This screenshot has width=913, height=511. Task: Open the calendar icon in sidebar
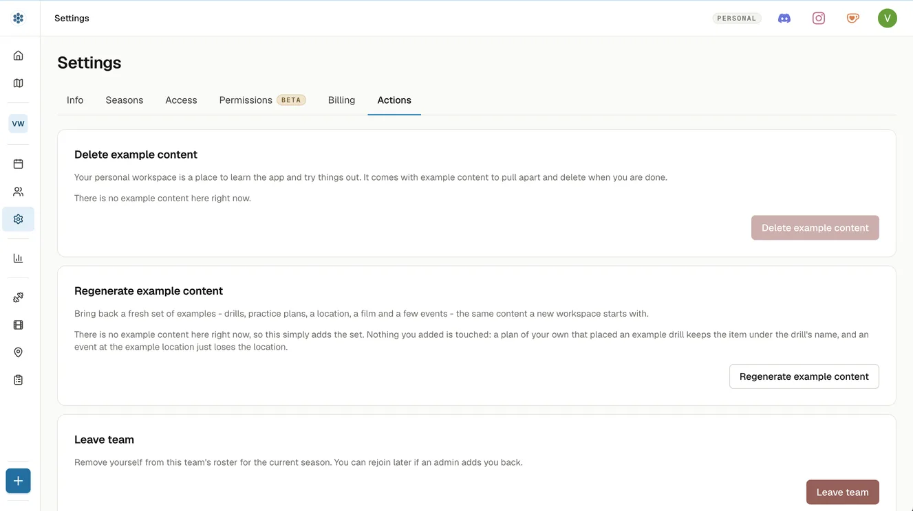click(x=18, y=164)
